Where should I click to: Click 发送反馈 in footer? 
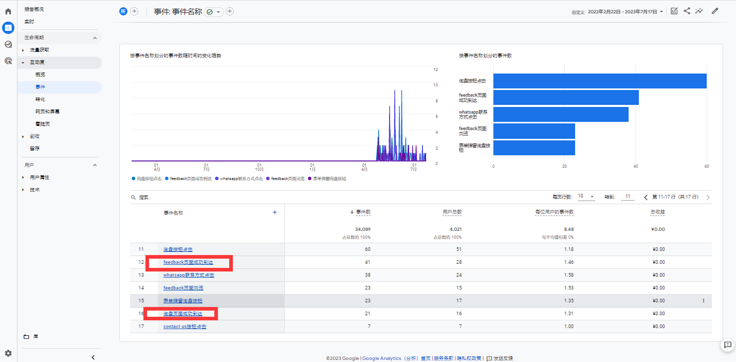[500, 358]
